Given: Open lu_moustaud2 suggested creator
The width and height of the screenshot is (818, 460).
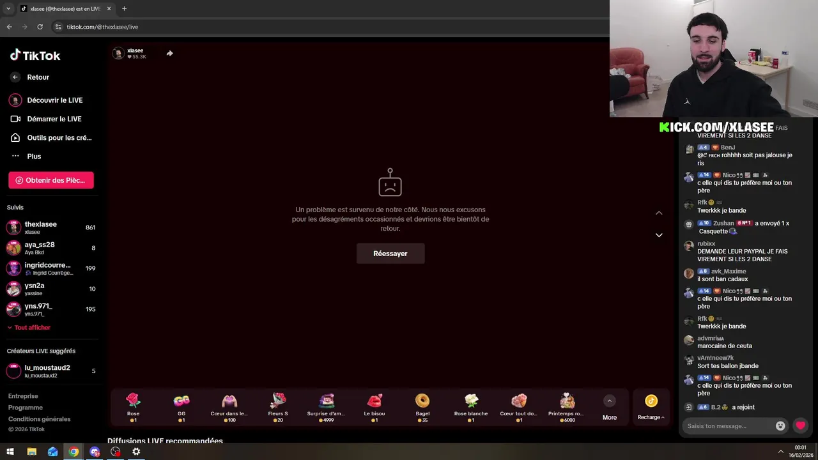Looking at the screenshot, I should [x=51, y=371].
